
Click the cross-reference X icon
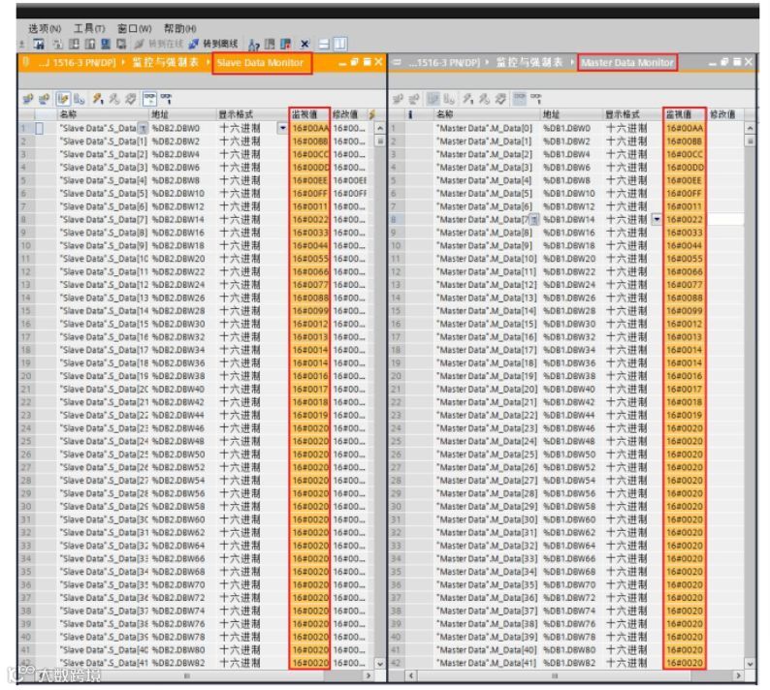[305, 45]
